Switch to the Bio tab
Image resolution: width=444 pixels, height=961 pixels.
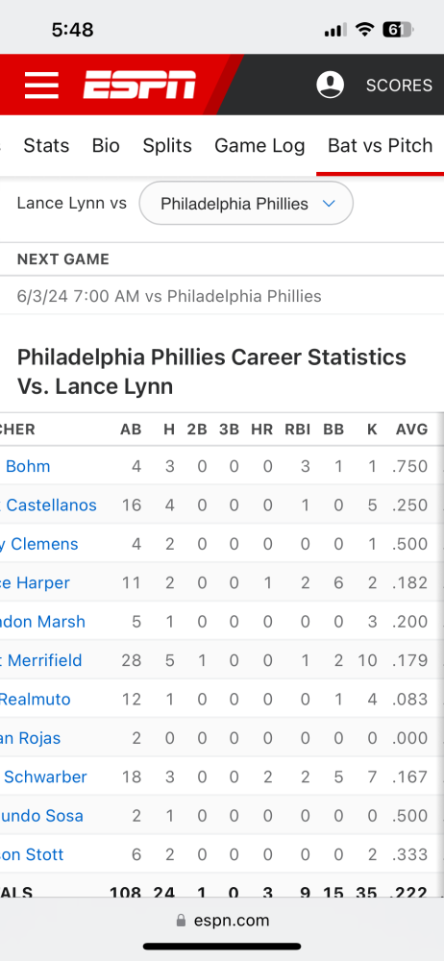[106, 146]
